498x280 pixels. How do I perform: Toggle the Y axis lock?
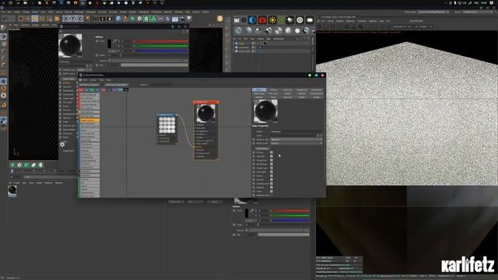(x=72, y=19)
